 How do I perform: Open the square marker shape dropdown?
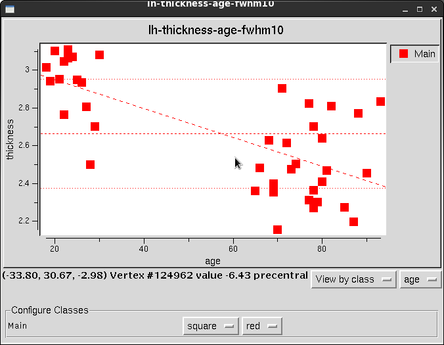tap(210, 325)
